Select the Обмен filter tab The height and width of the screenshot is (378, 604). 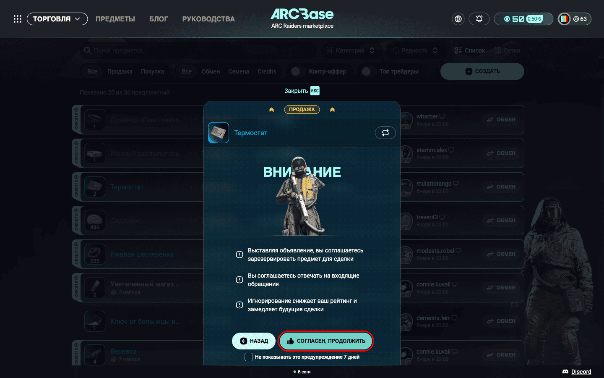211,71
